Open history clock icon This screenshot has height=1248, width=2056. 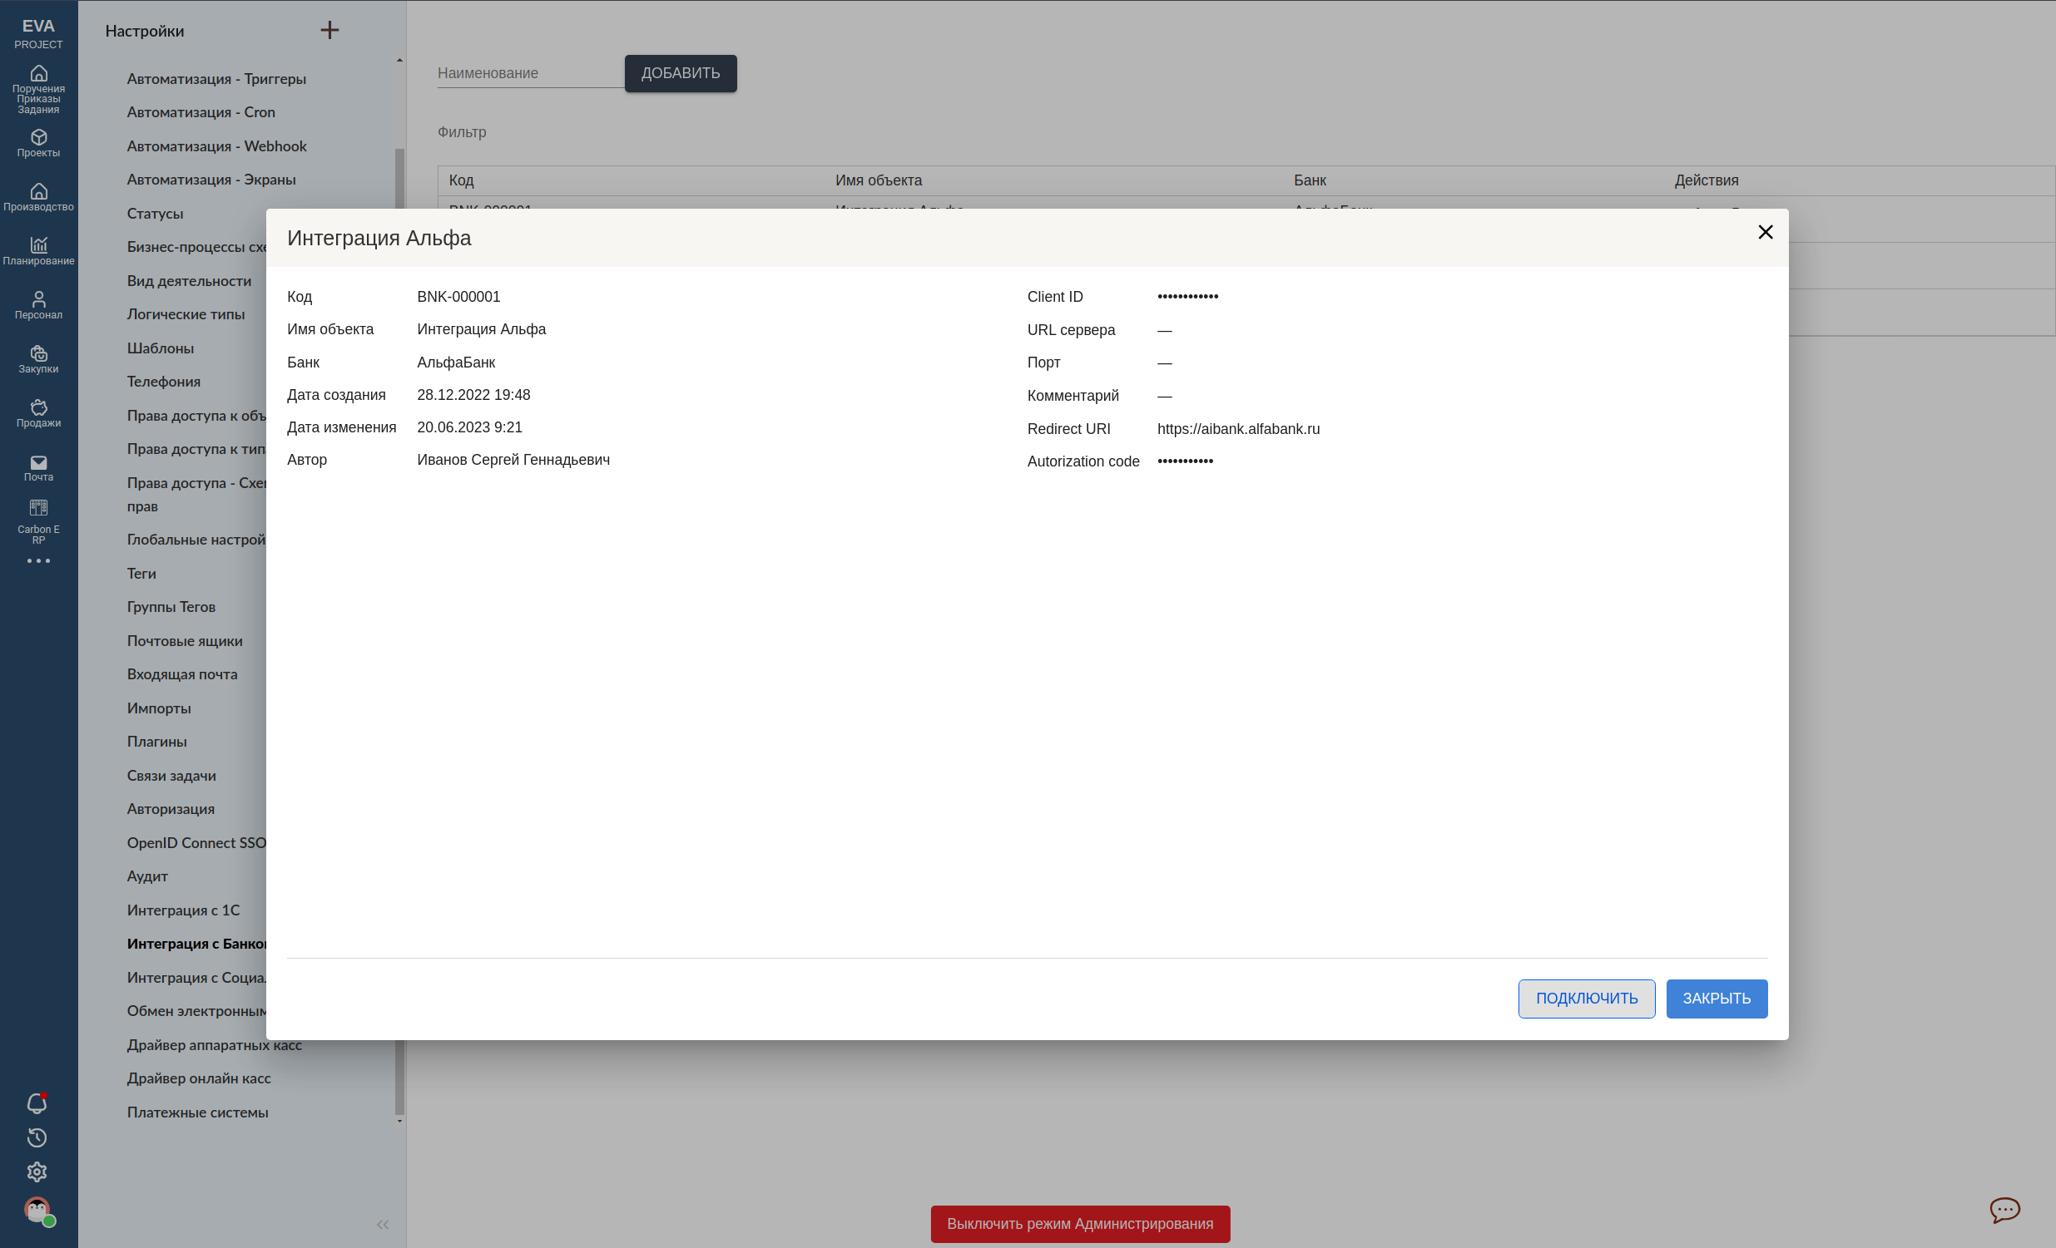coord(37,1138)
